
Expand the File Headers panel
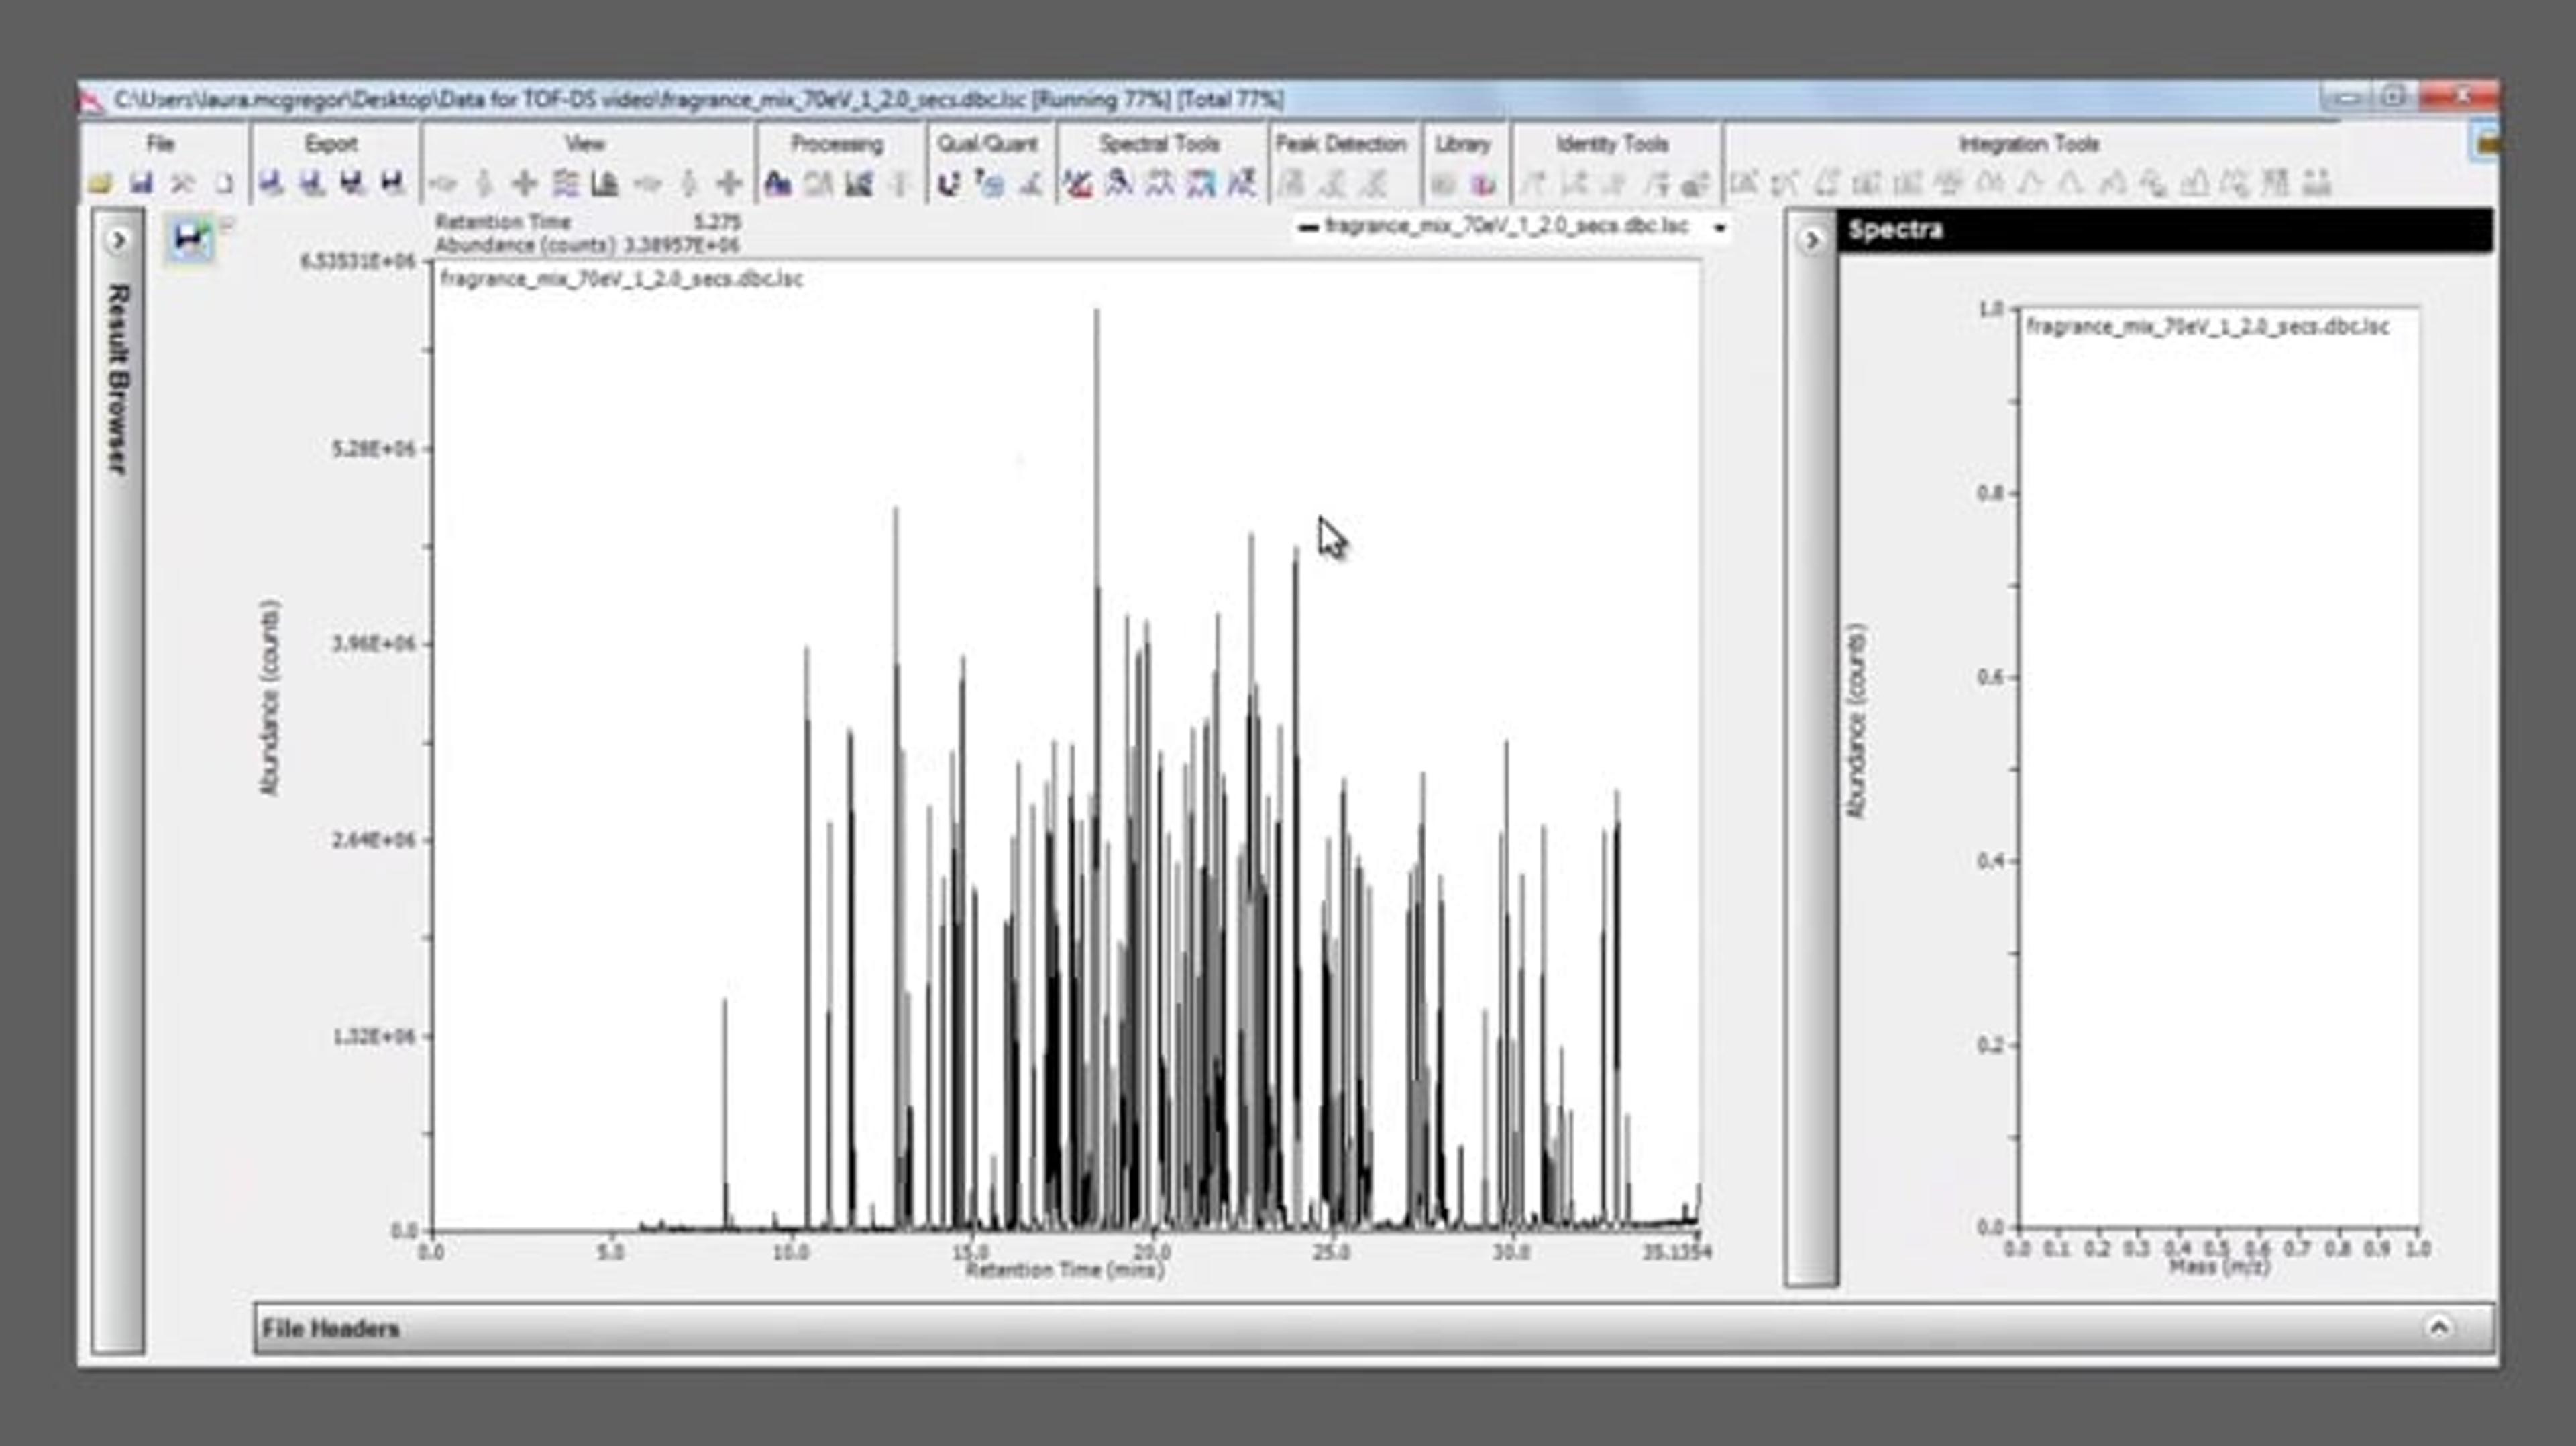tap(2439, 1327)
